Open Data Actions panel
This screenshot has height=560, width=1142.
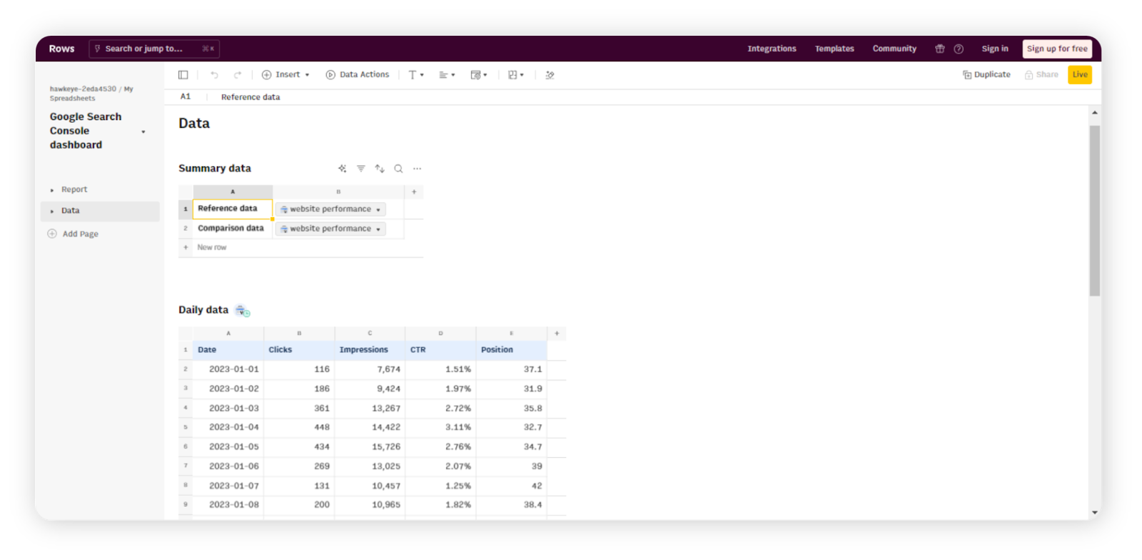coord(358,75)
